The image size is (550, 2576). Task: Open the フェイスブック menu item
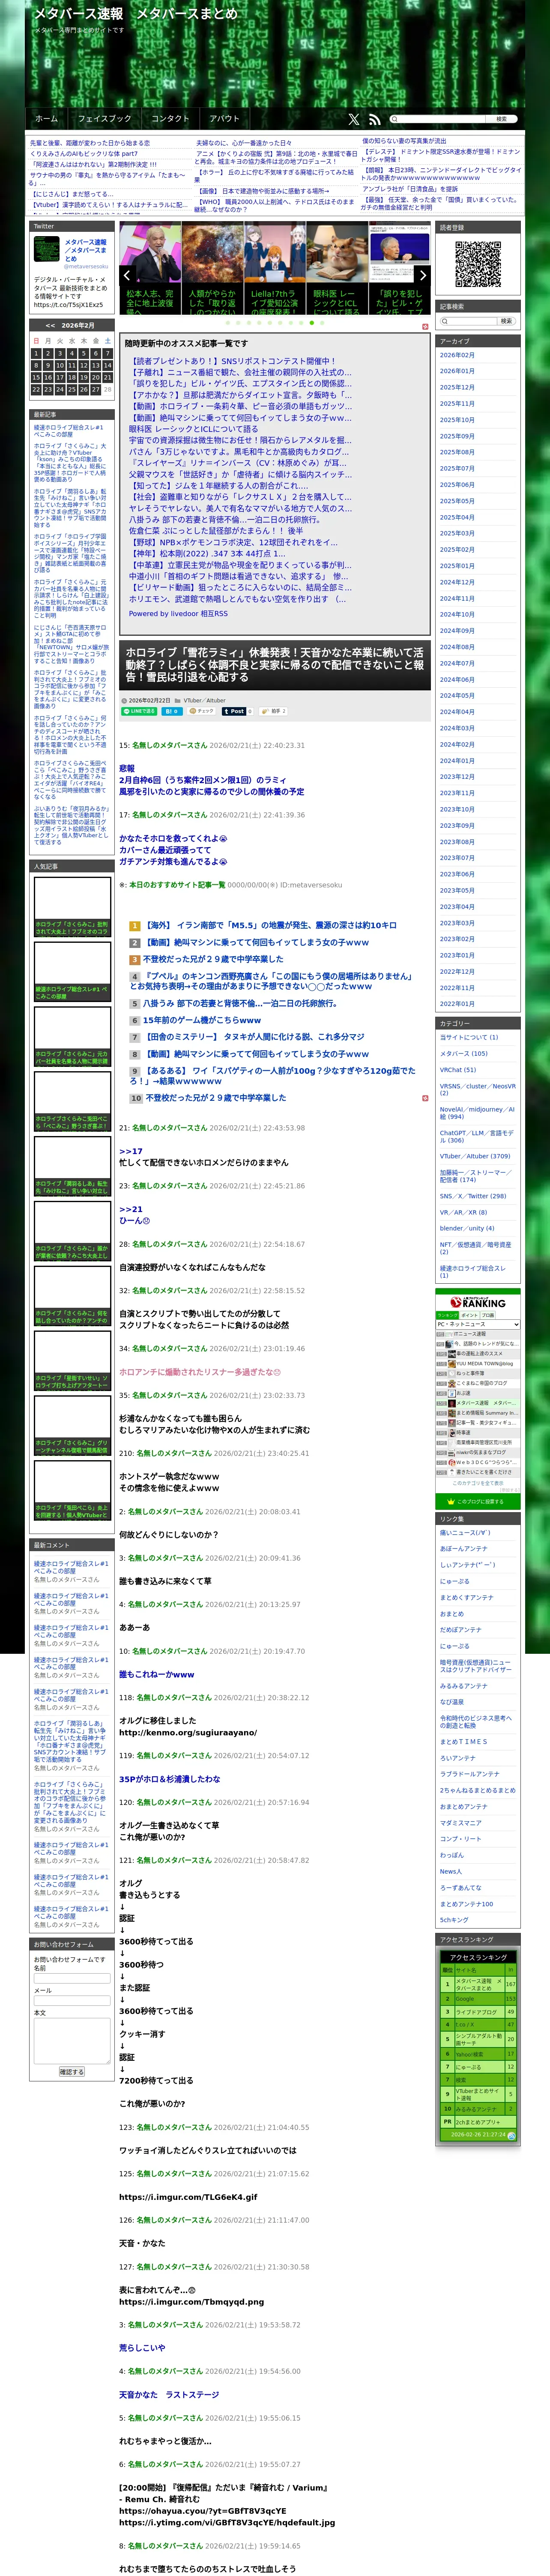click(105, 119)
